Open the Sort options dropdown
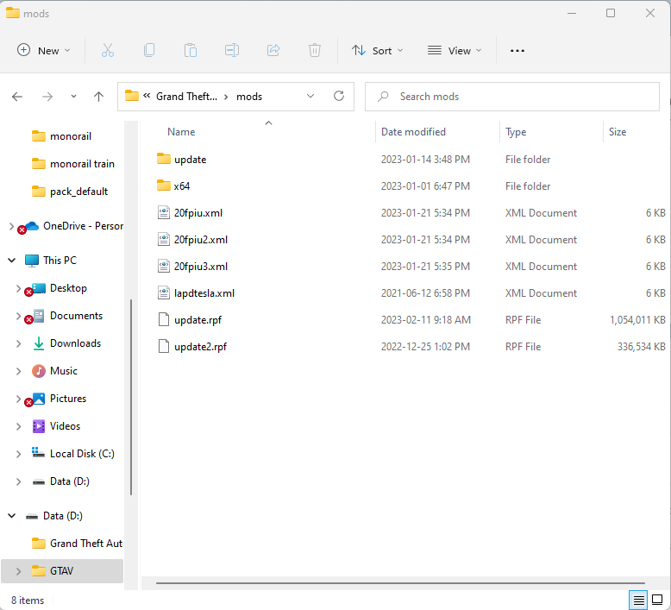This screenshot has height=610, width=671. click(x=379, y=51)
